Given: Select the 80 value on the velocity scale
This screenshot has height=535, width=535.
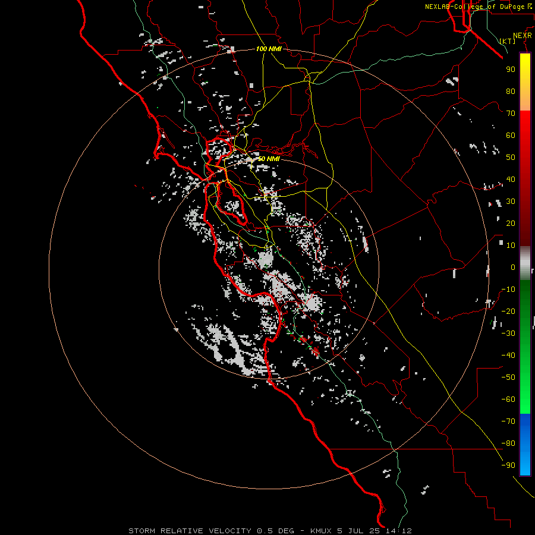Looking at the screenshot, I should click(511, 91).
